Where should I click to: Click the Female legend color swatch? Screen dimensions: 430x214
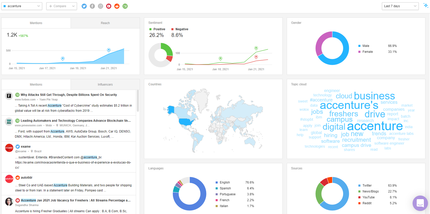click(359, 52)
